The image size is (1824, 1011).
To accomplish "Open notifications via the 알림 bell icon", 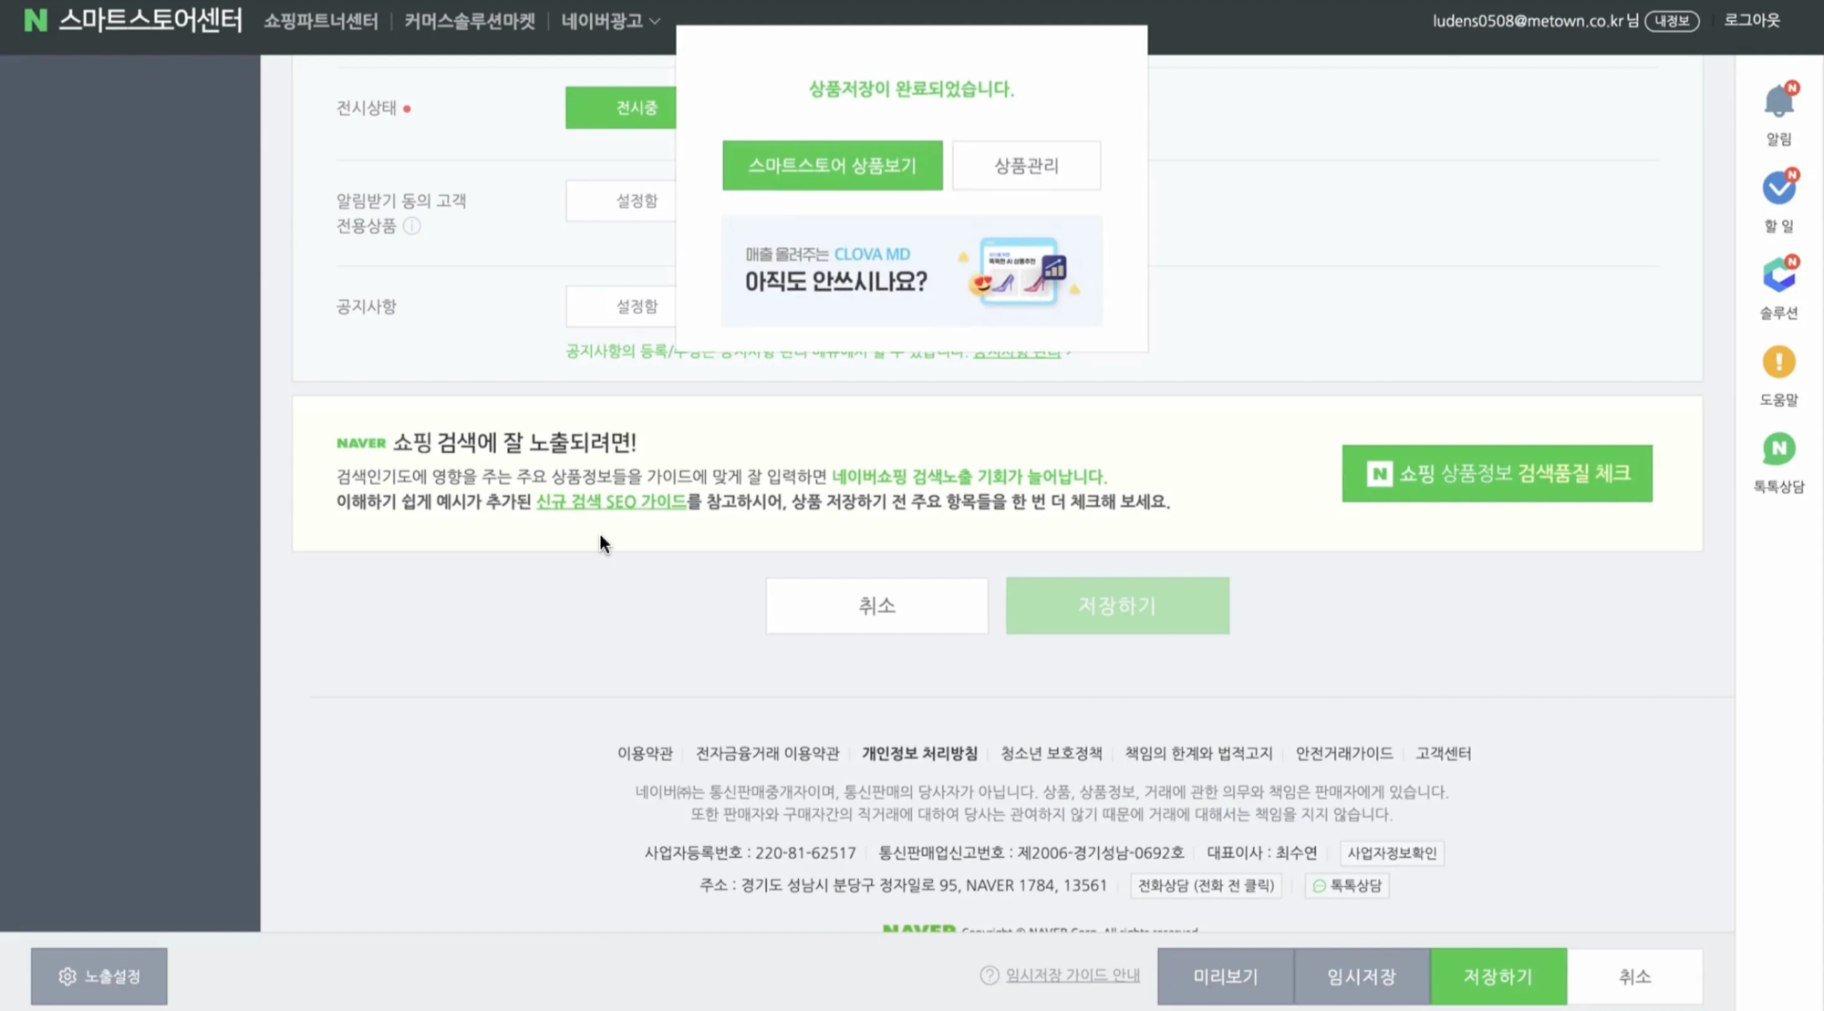I will 1777,100.
